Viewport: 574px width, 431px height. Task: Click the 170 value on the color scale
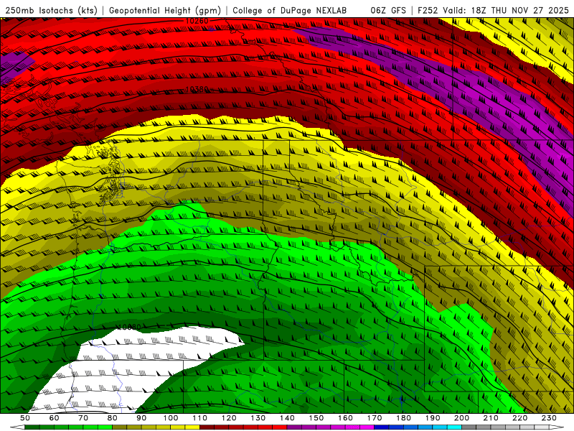pos(375,418)
